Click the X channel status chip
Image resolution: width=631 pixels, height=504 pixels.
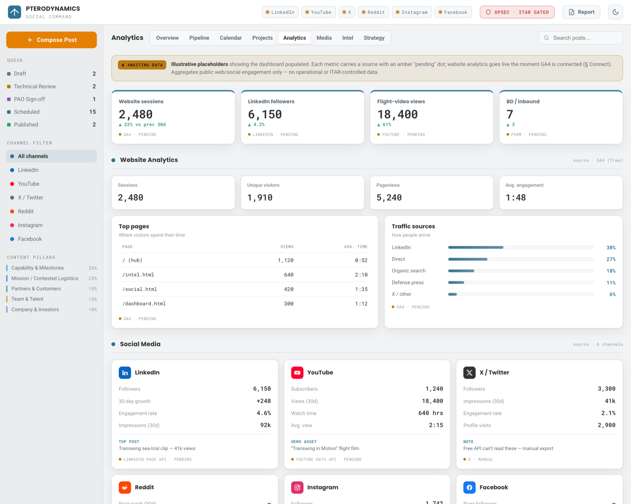pos(347,12)
